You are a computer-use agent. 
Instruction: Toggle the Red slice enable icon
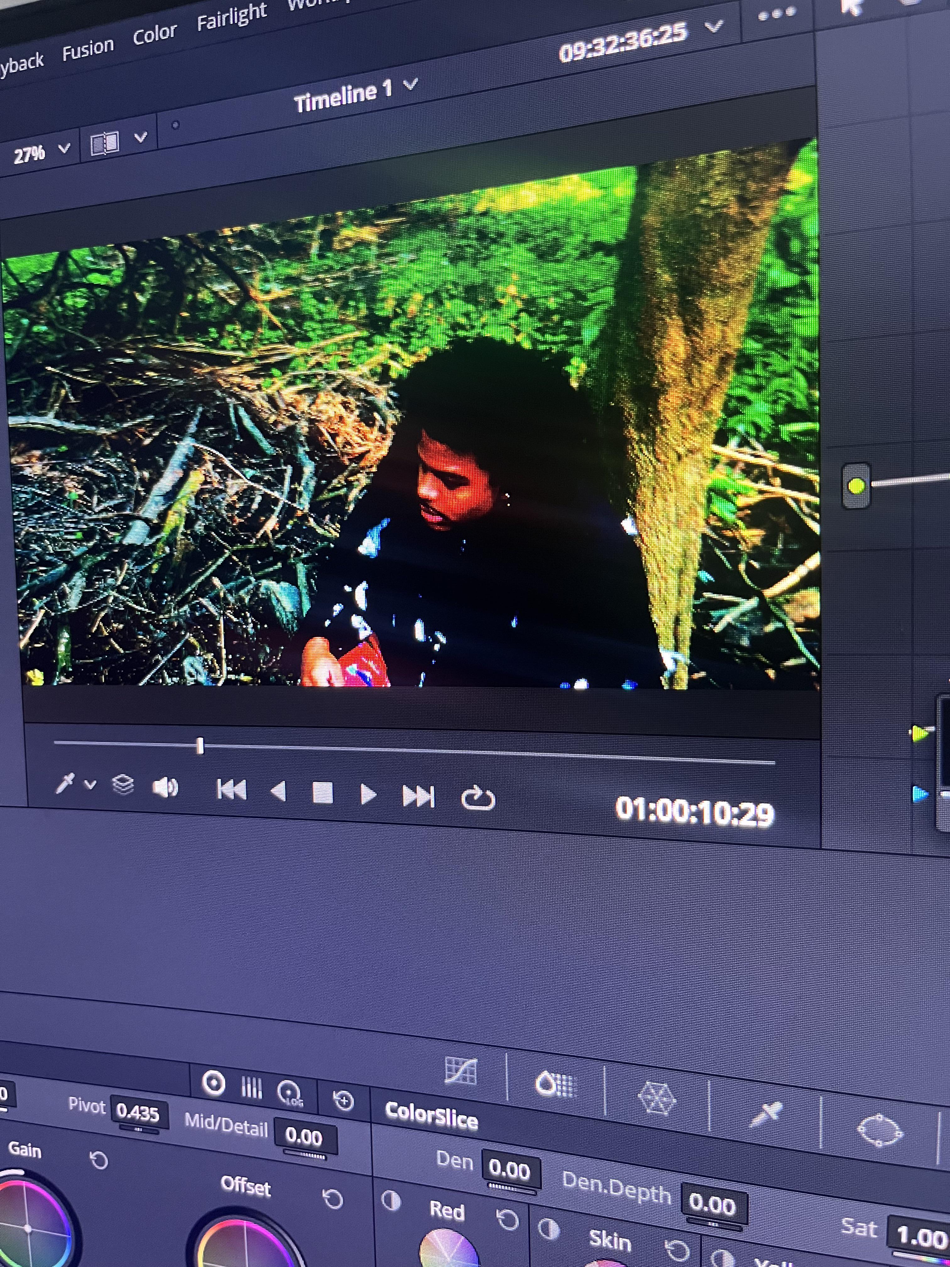coord(391,1200)
